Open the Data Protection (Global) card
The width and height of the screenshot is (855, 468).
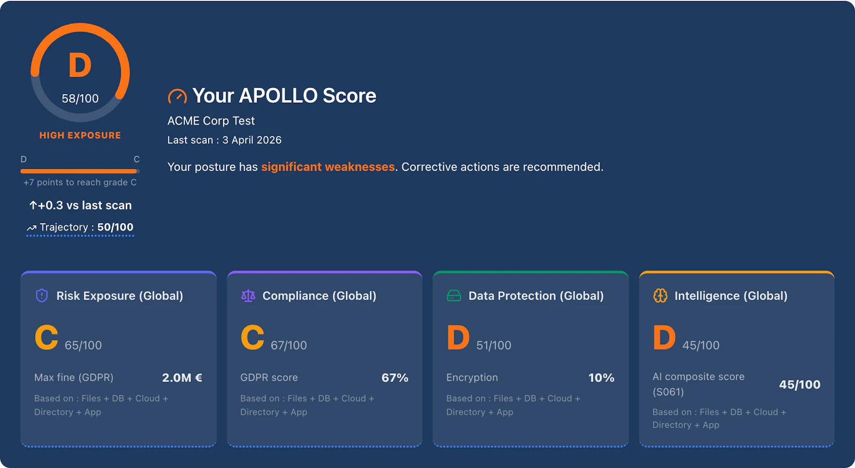click(531, 358)
